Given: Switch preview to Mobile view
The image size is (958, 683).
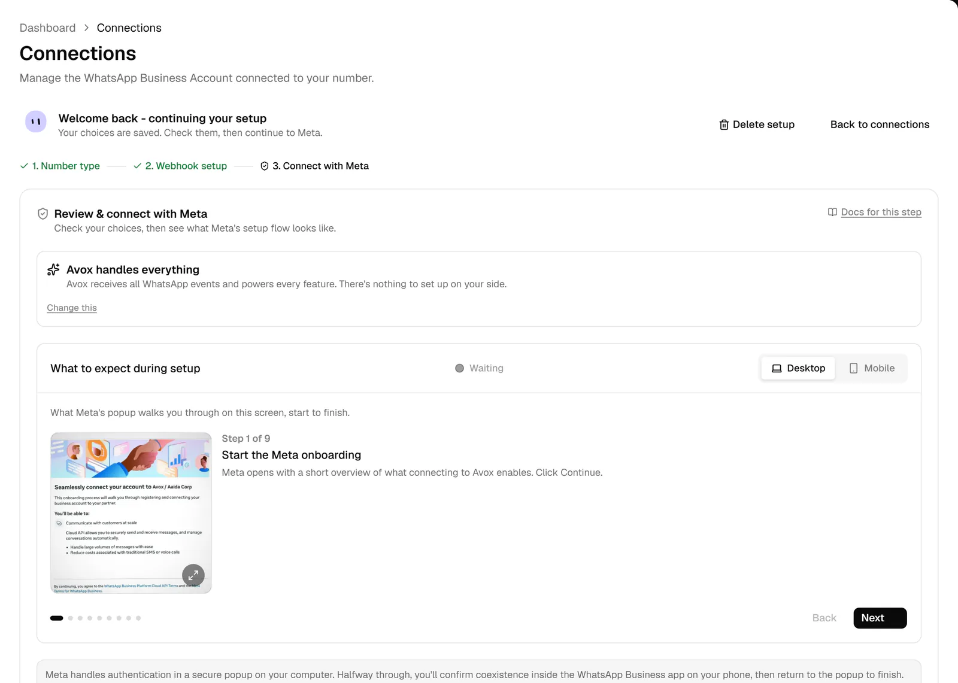Looking at the screenshot, I should tap(872, 368).
